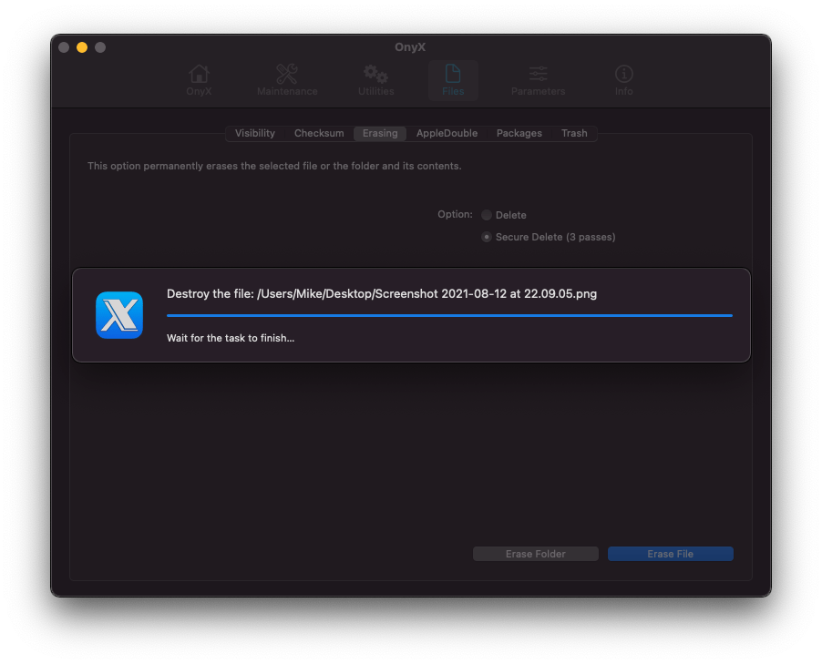Screen dimensions: 822x664
Task: Select the Maintenance toolbar icon
Action: (x=286, y=80)
